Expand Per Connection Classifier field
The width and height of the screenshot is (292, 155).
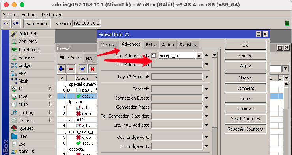[206, 116]
